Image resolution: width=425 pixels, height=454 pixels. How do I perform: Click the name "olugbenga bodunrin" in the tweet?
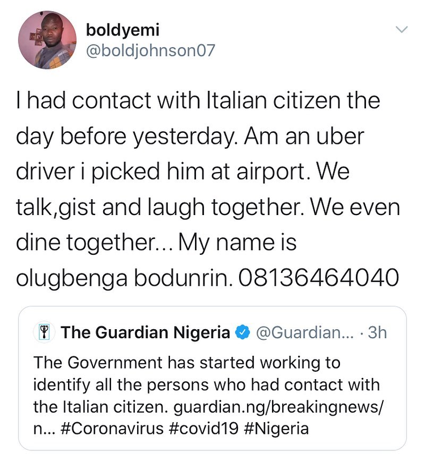pyautogui.click(x=125, y=277)
